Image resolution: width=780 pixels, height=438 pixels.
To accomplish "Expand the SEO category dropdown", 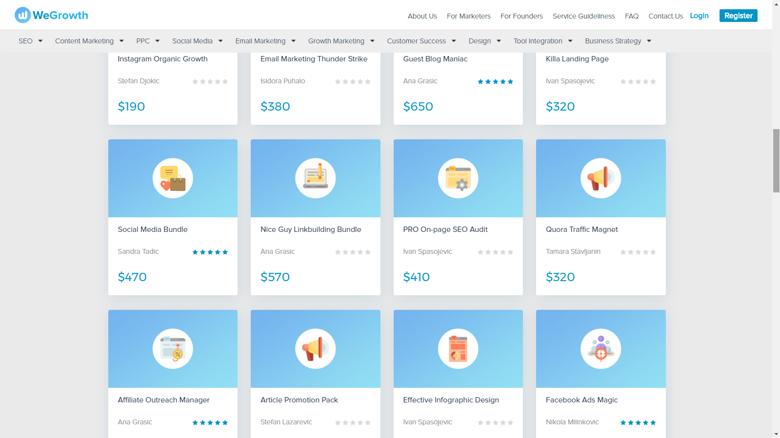I will [x=30, y=41].
